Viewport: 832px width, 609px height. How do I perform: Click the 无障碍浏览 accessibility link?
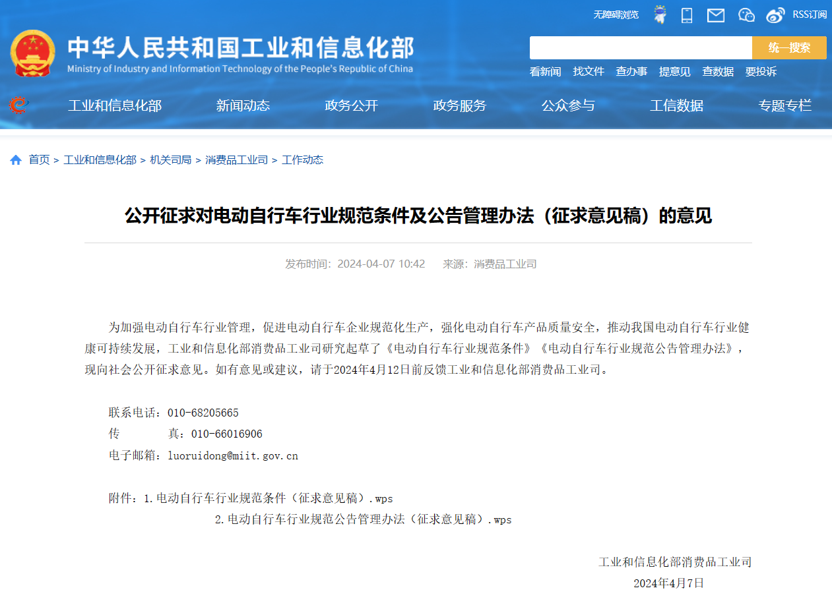(x=616, y=14)
